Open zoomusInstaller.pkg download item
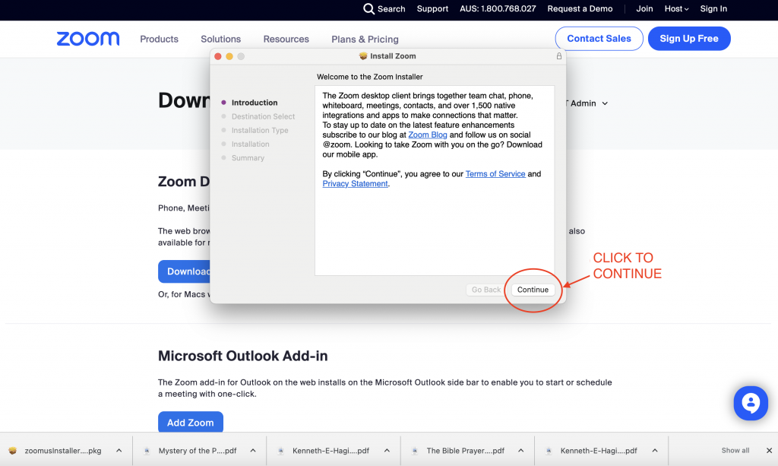The width and height of the screenshot is (778, 466). pyautogui.click(x=63, y=451)
